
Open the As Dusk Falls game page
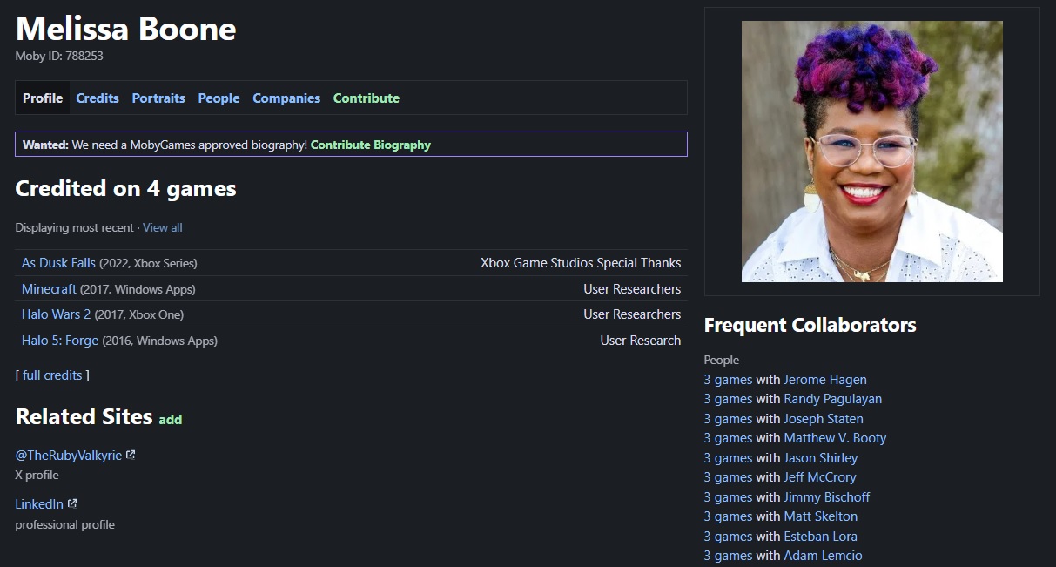click(x=58, y=263)
